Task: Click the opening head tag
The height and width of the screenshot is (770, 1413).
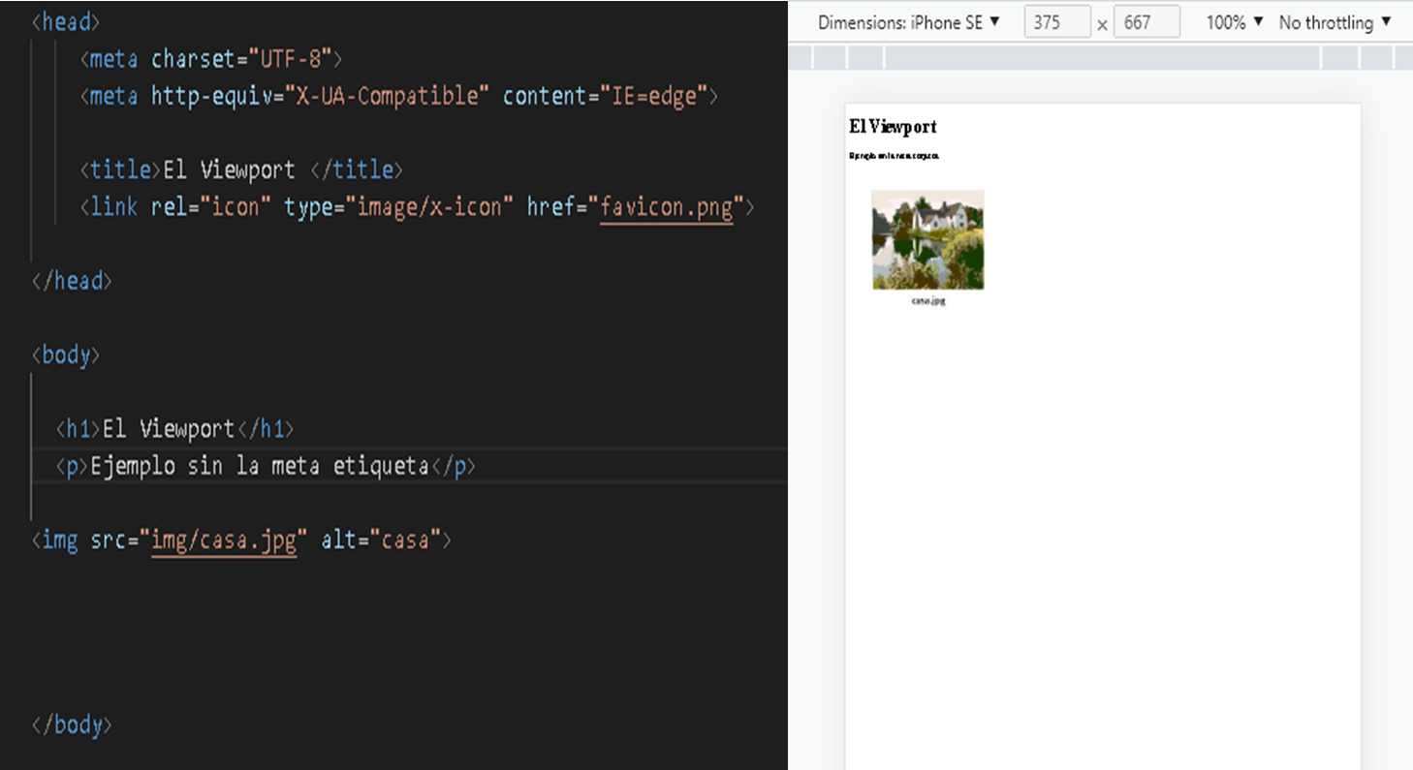Action: click(66, 21)
